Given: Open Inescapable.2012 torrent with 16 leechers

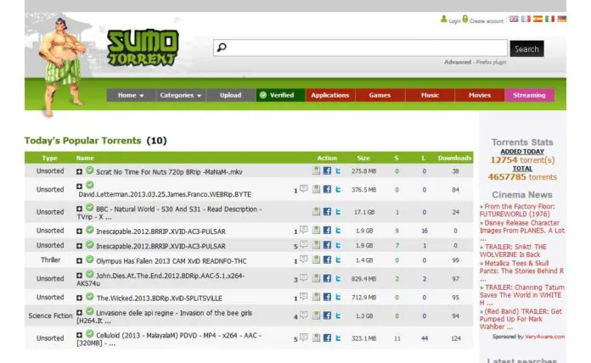Looking at the screenshot, I should tap(161, 232).
